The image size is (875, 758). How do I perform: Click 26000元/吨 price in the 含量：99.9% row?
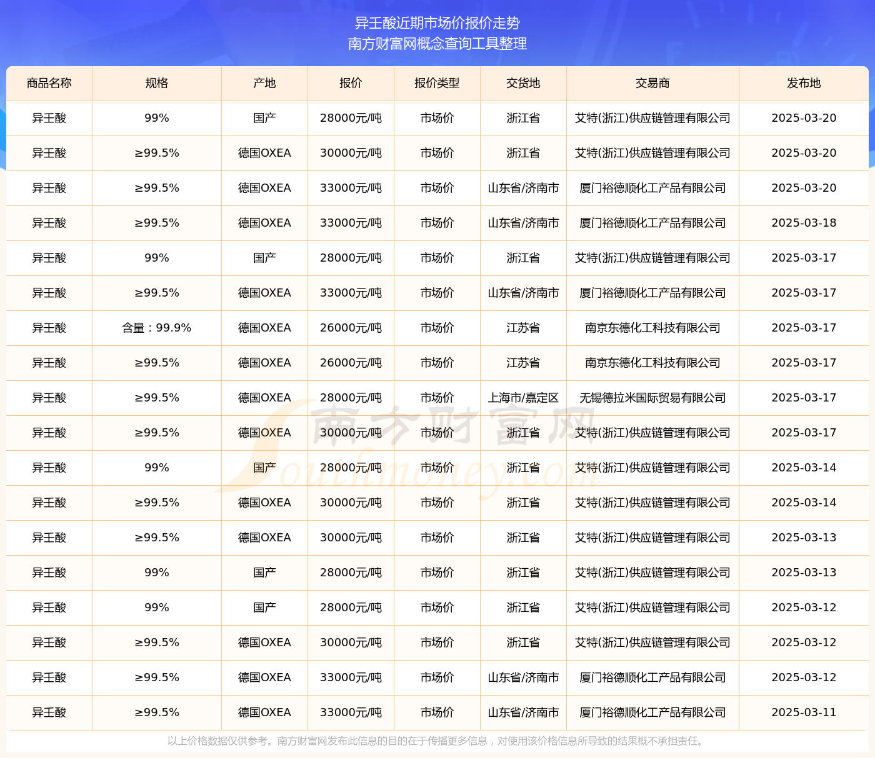351,328
